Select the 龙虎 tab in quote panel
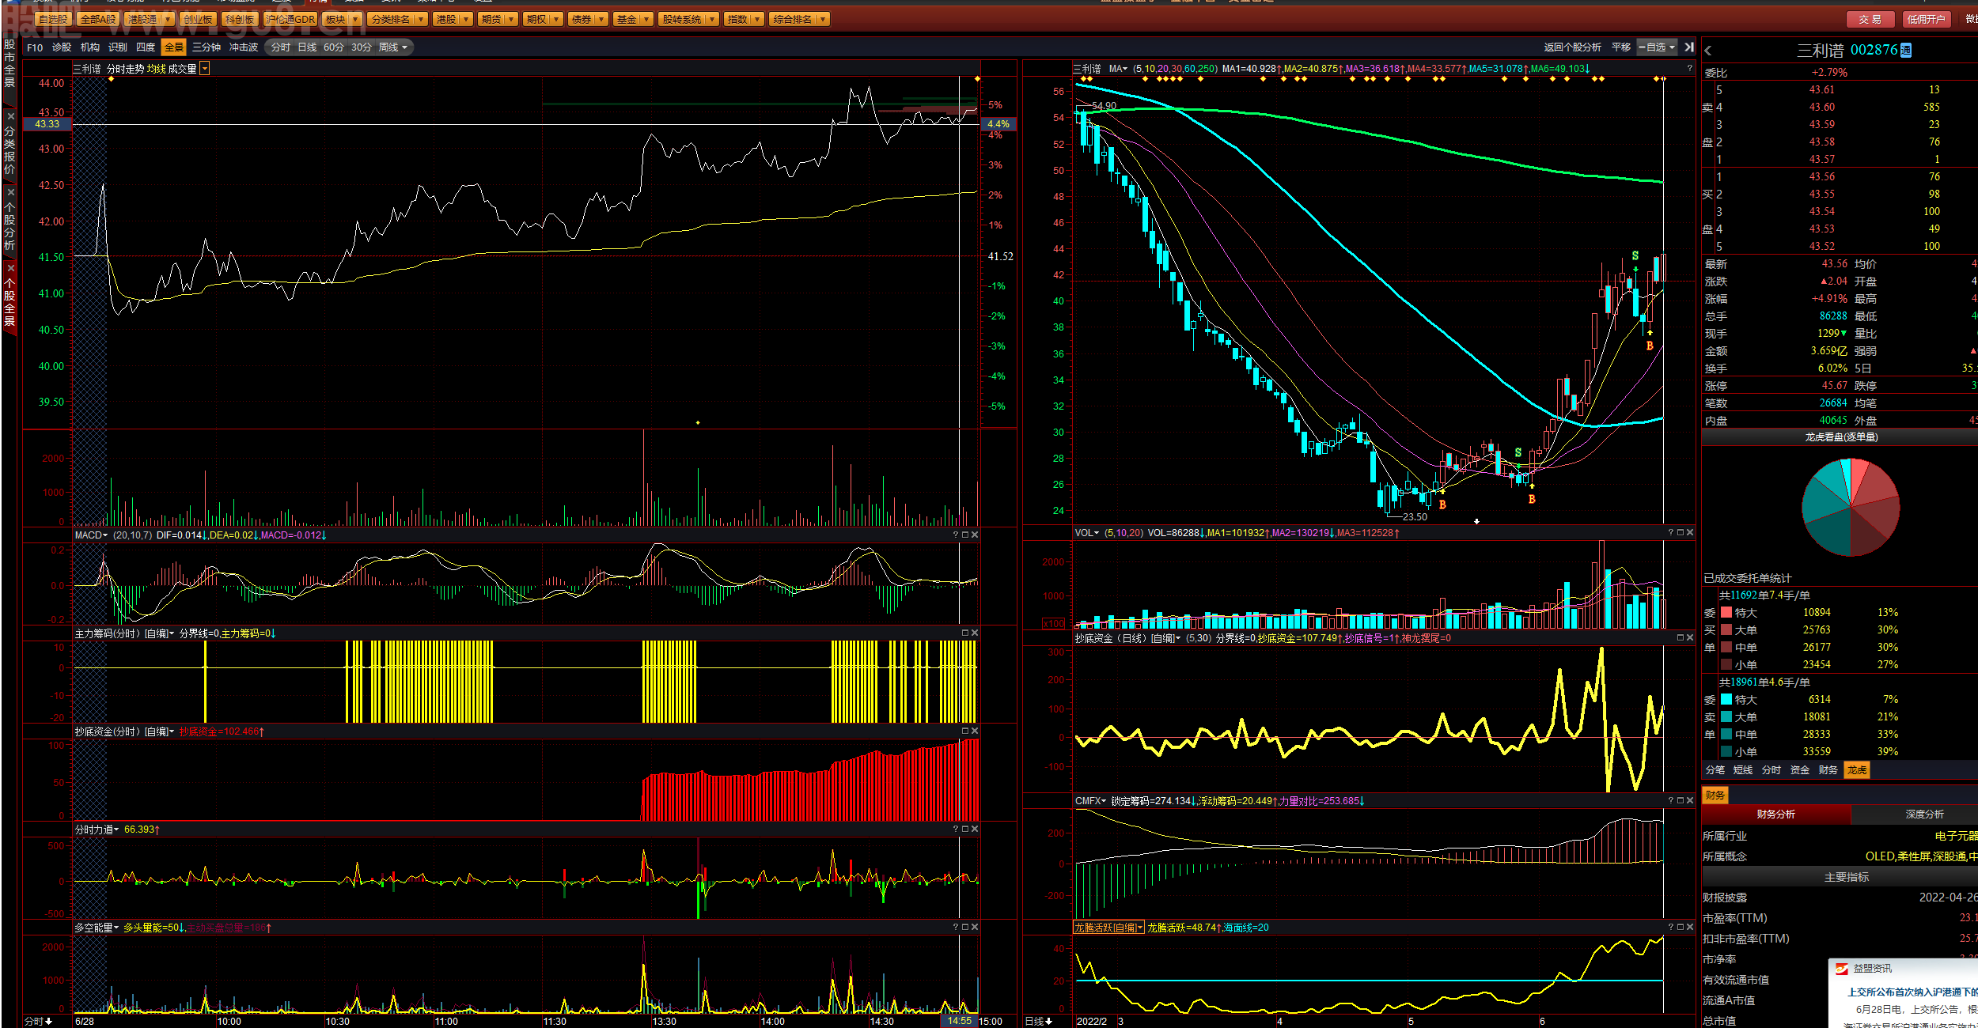Screen dimensions: 1978x1028 point(1856,770)
